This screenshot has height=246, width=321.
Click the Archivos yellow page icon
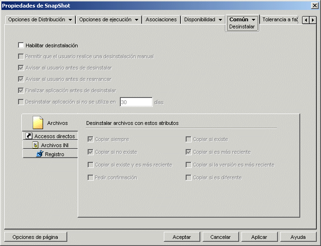coord(38,123)
